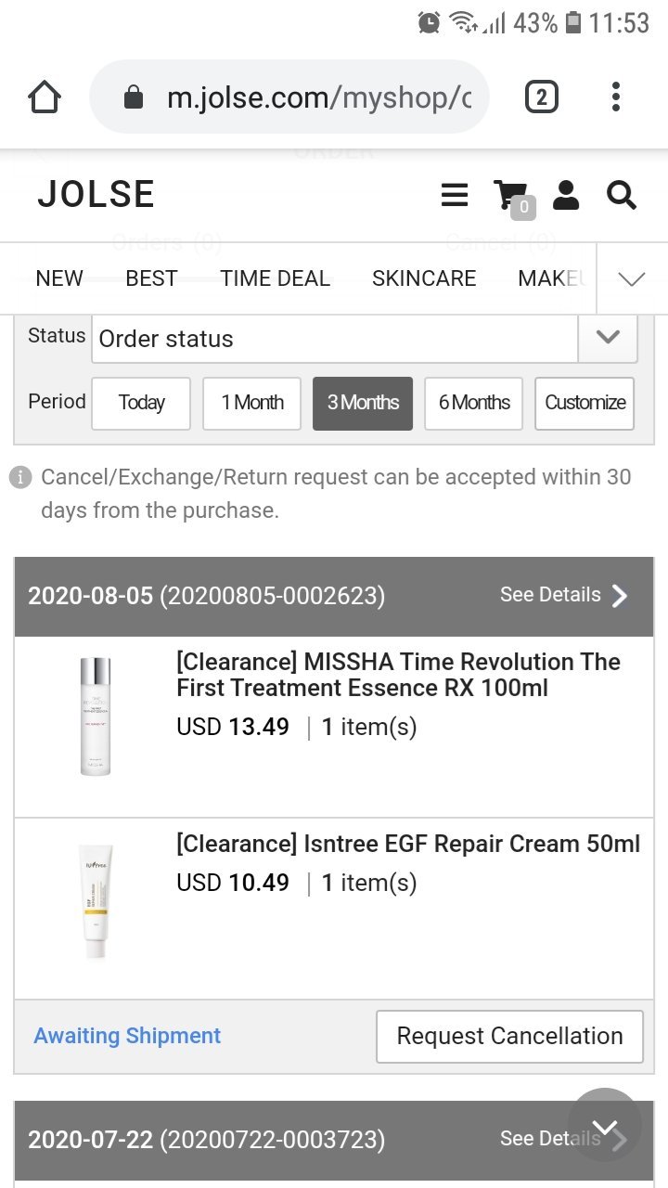Image resolution: width=668 pixels, height=1188 pixels.
Task: Open the Order status dropdown
Action: [x=364, y=339]
